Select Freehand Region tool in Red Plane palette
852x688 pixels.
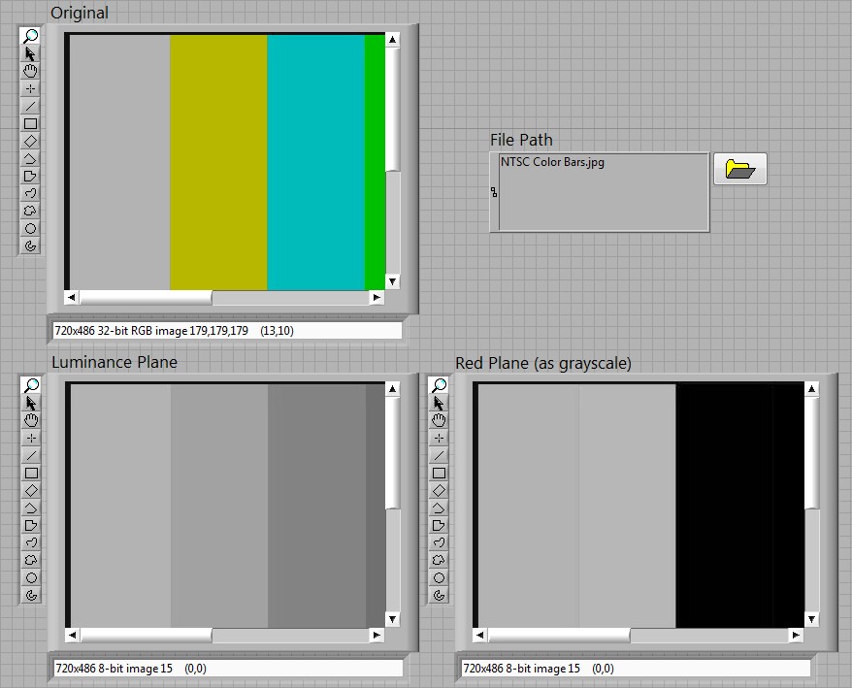(x=439, y=560)
